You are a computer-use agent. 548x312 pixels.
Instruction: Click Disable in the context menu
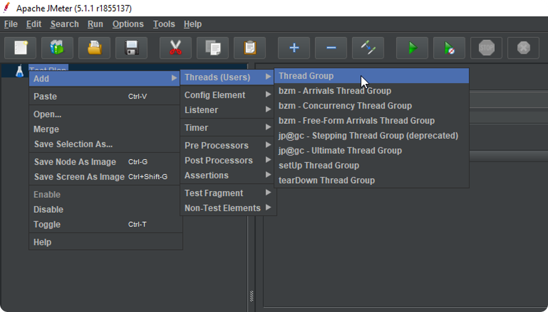[105, 210]
